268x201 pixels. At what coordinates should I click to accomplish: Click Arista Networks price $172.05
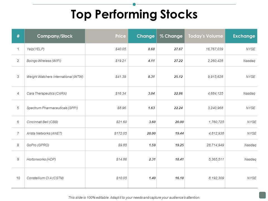121,133
